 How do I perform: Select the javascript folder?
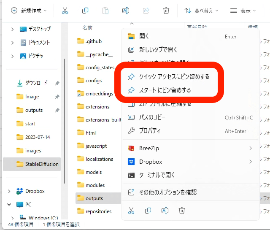[92, 146]
